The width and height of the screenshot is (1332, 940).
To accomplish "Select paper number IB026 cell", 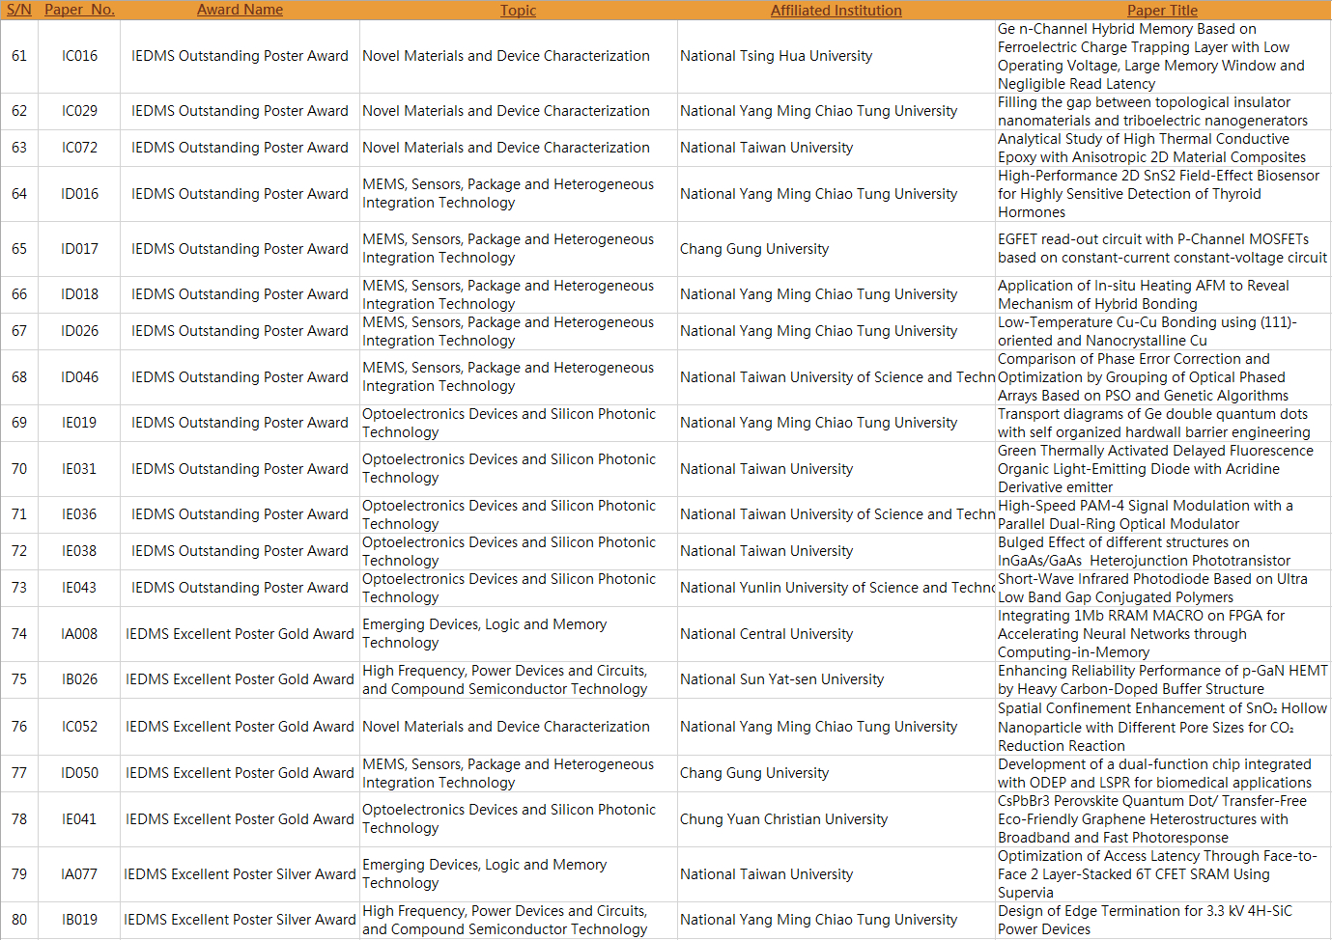I will pyautogui.click(x=79, y=679).
